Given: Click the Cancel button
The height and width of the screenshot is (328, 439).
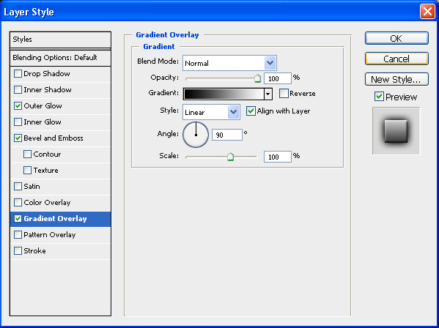Looking at the screenshot, I should coord(396,59).
